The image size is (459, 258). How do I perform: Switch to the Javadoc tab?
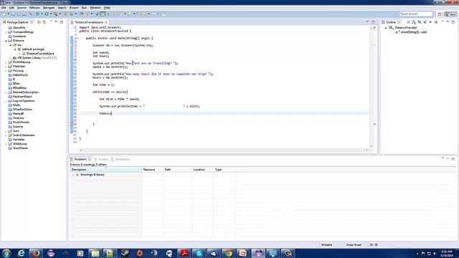pyautogui.click(x=101, y=159)
